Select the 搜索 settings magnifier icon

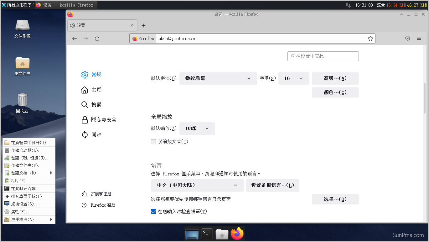coord(85,104)
